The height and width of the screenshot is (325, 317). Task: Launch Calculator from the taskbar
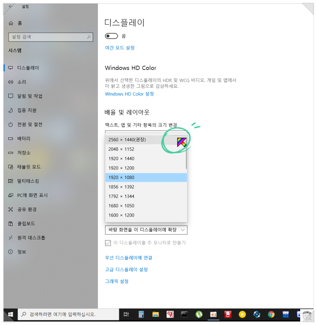click(141, 314)
